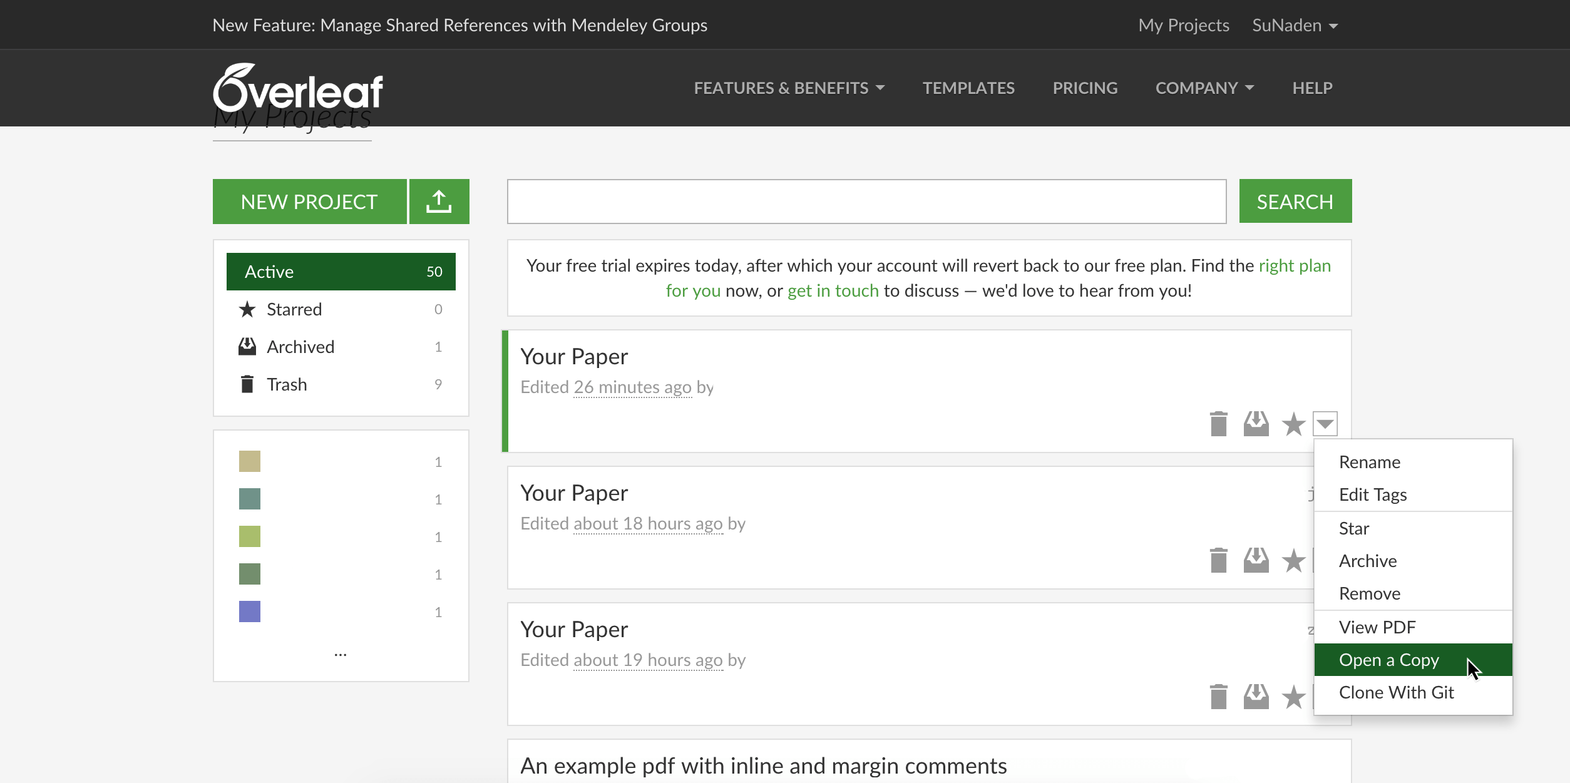Click the upload project icon button
1570x783 pixels.
(x=439, y=202)
